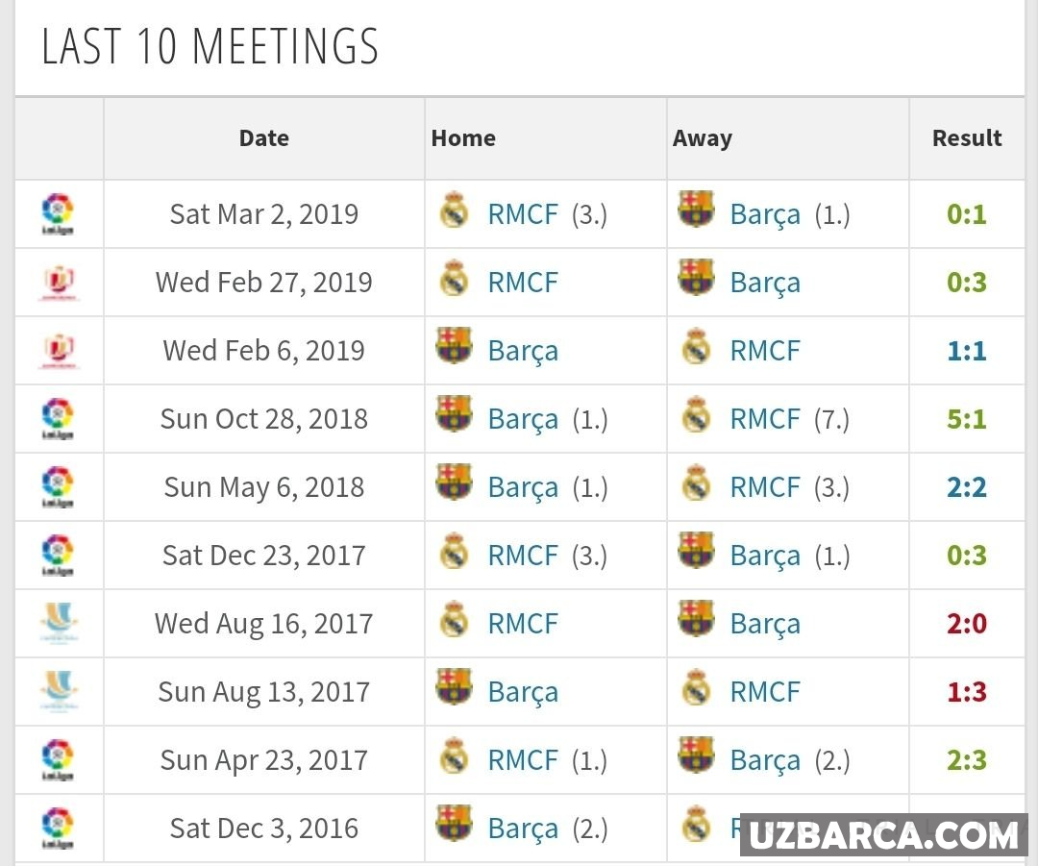Click the Result column header
This screenshot has height=866, width=1038.
967,138
